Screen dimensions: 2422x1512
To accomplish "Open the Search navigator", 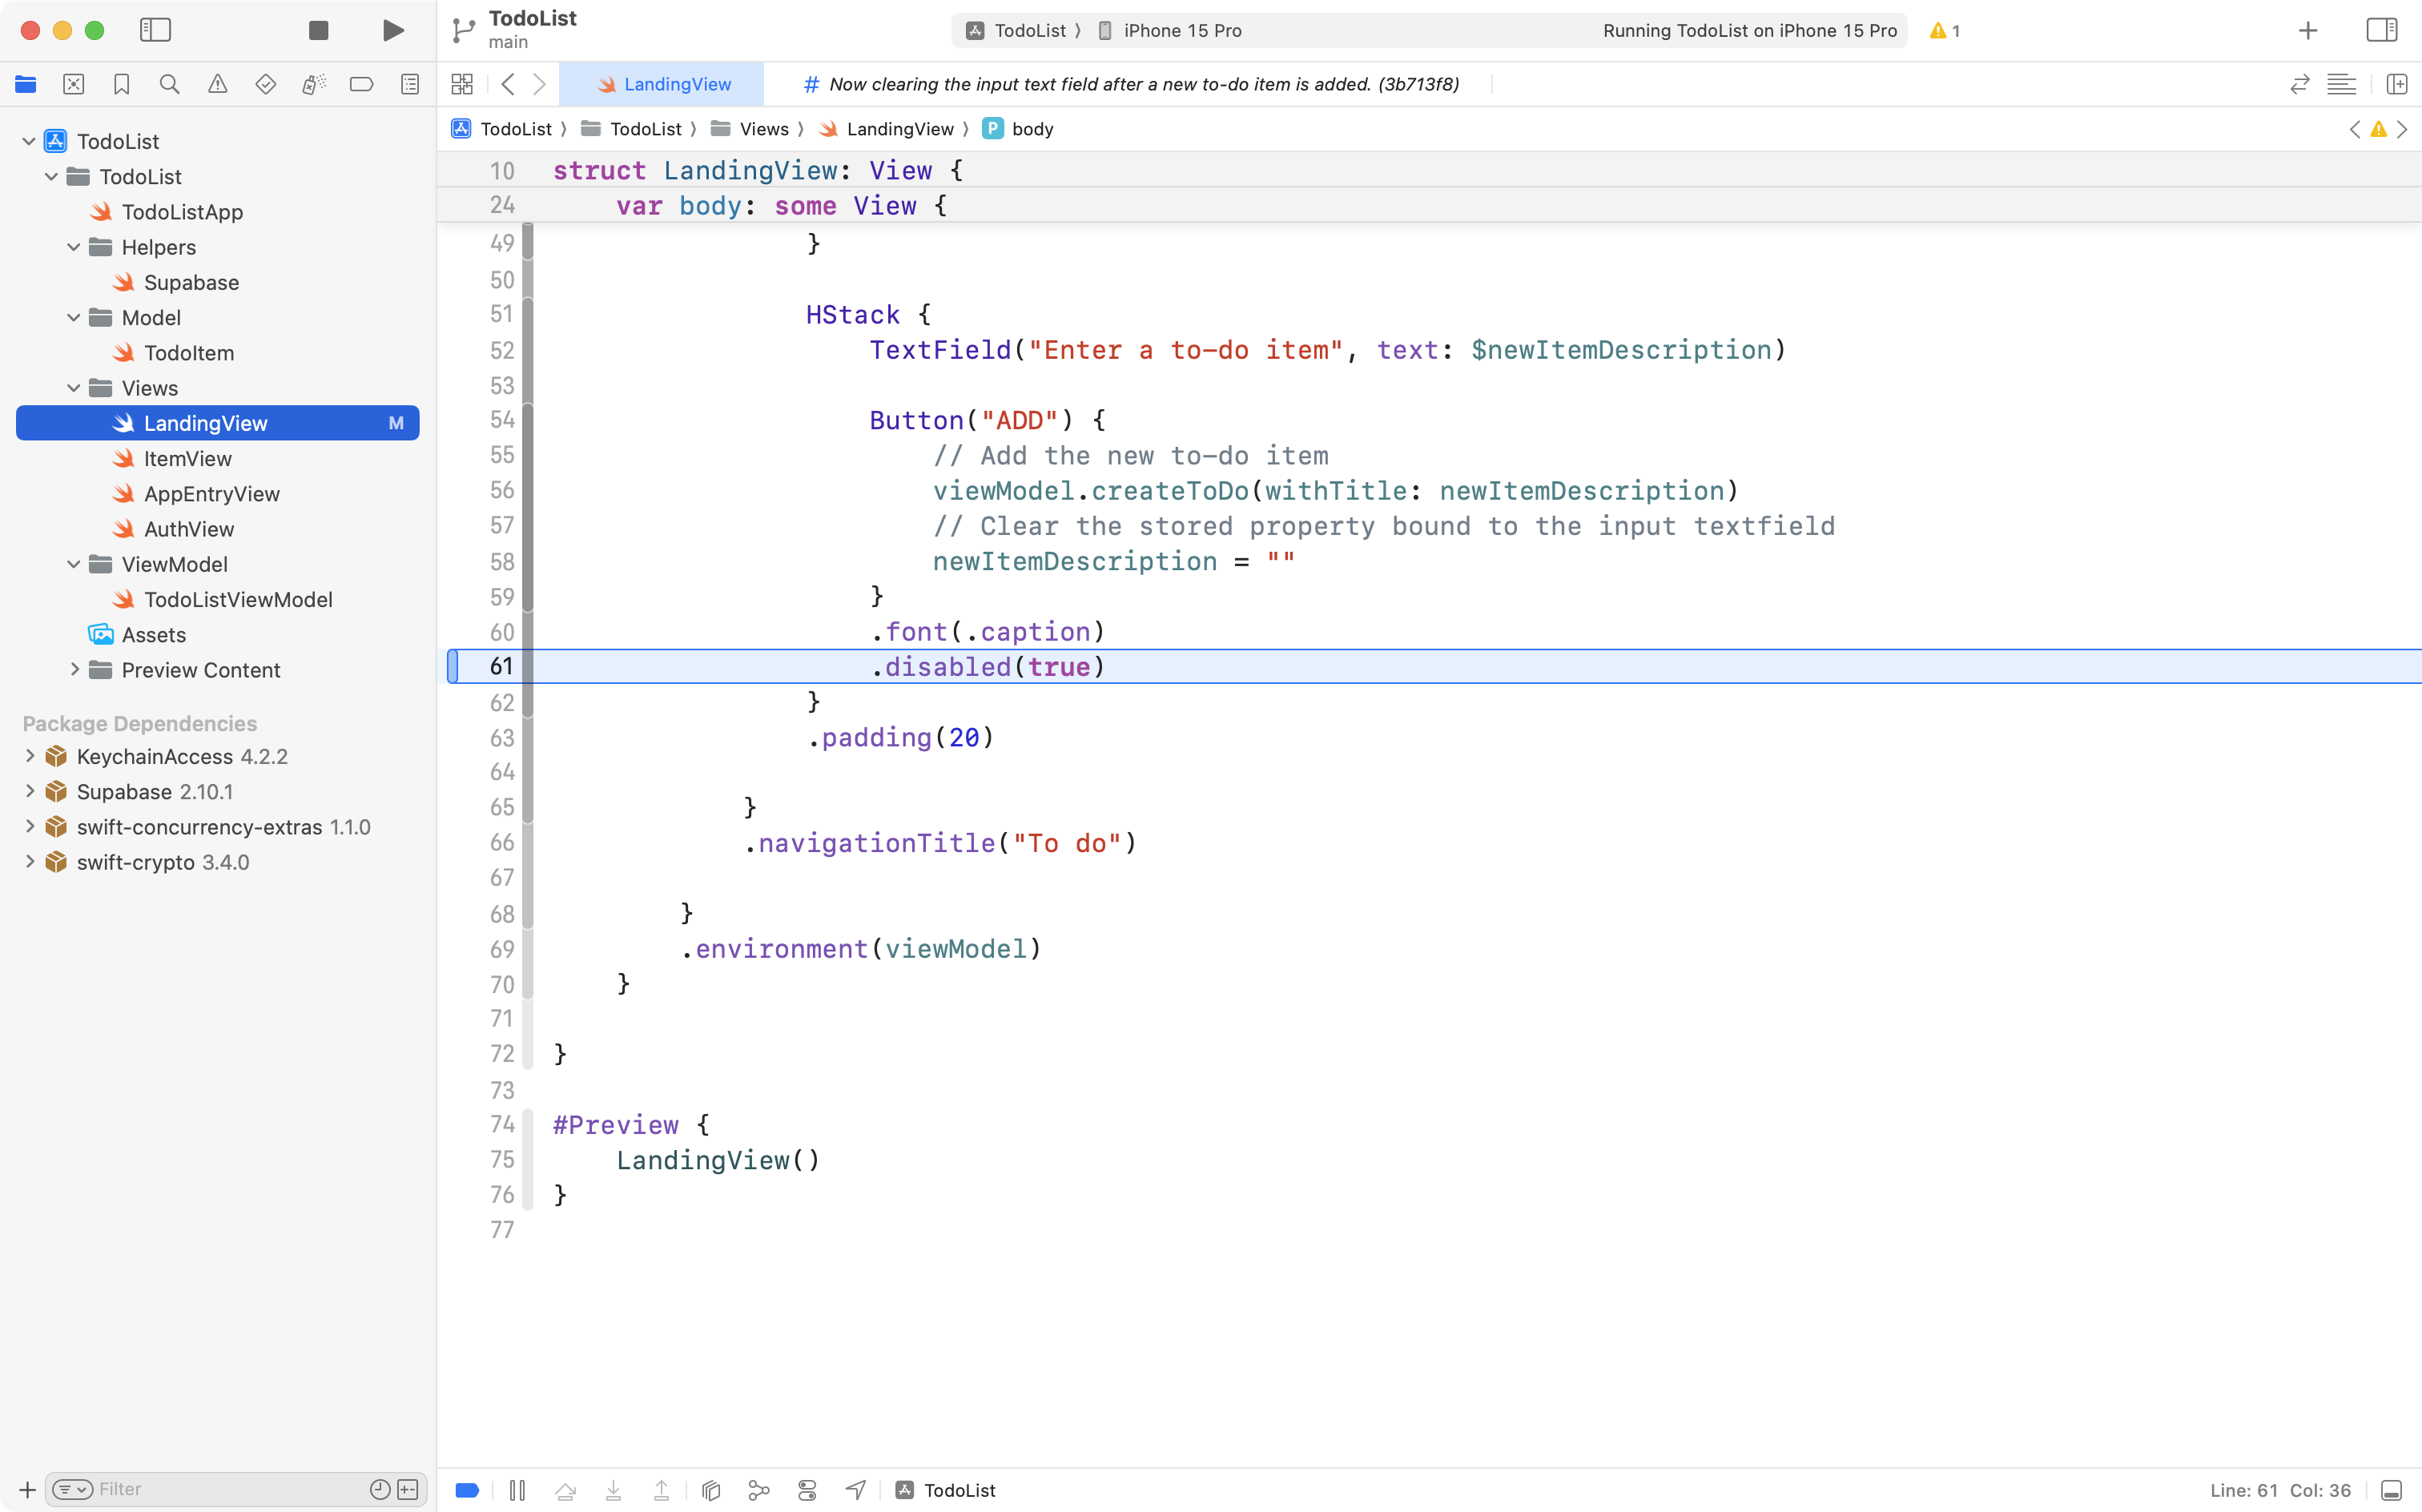I will [170, 84].
